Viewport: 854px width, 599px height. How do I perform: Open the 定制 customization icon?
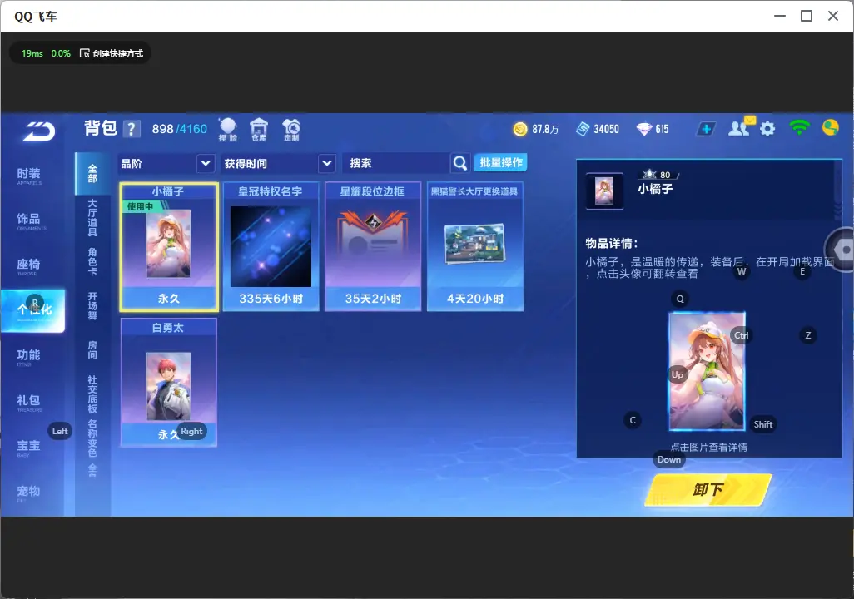(291, 130)
